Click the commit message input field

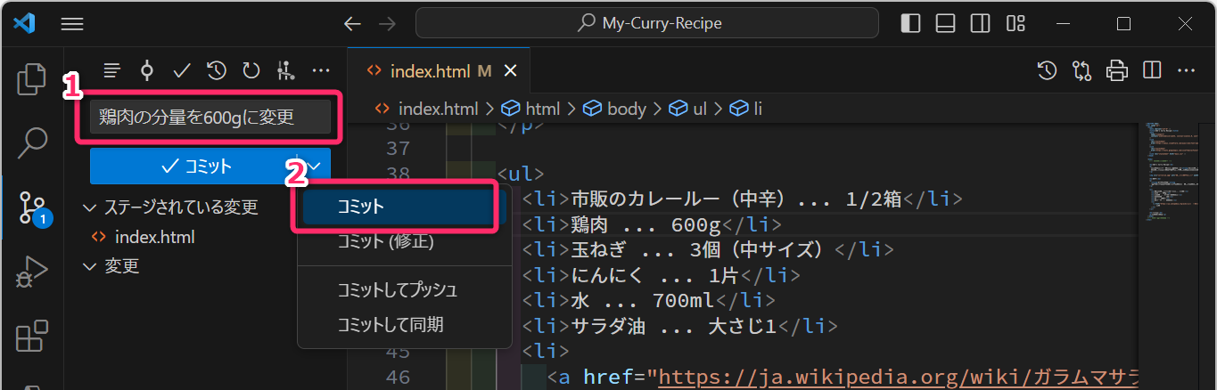click(210, 117)
